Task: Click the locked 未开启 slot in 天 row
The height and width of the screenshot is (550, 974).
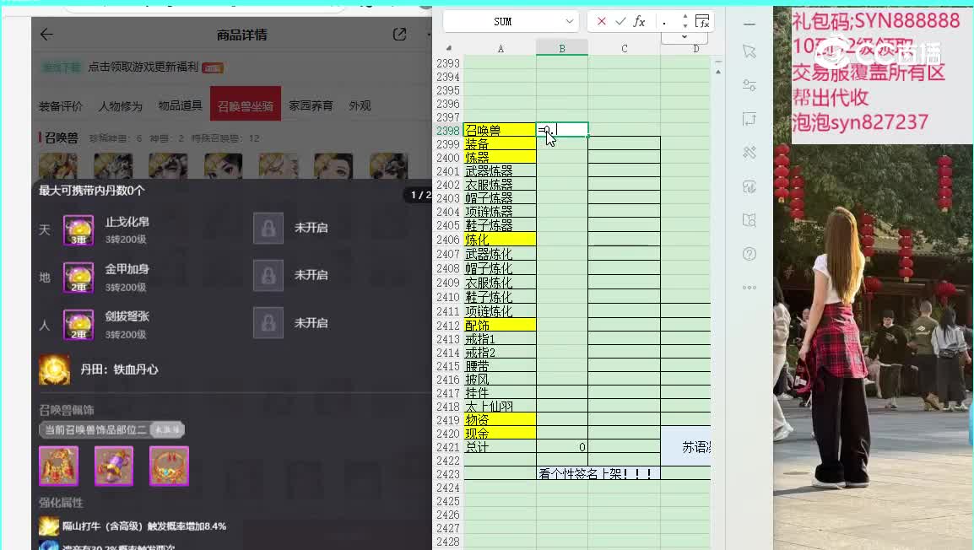Action: [x=268, y=229]
